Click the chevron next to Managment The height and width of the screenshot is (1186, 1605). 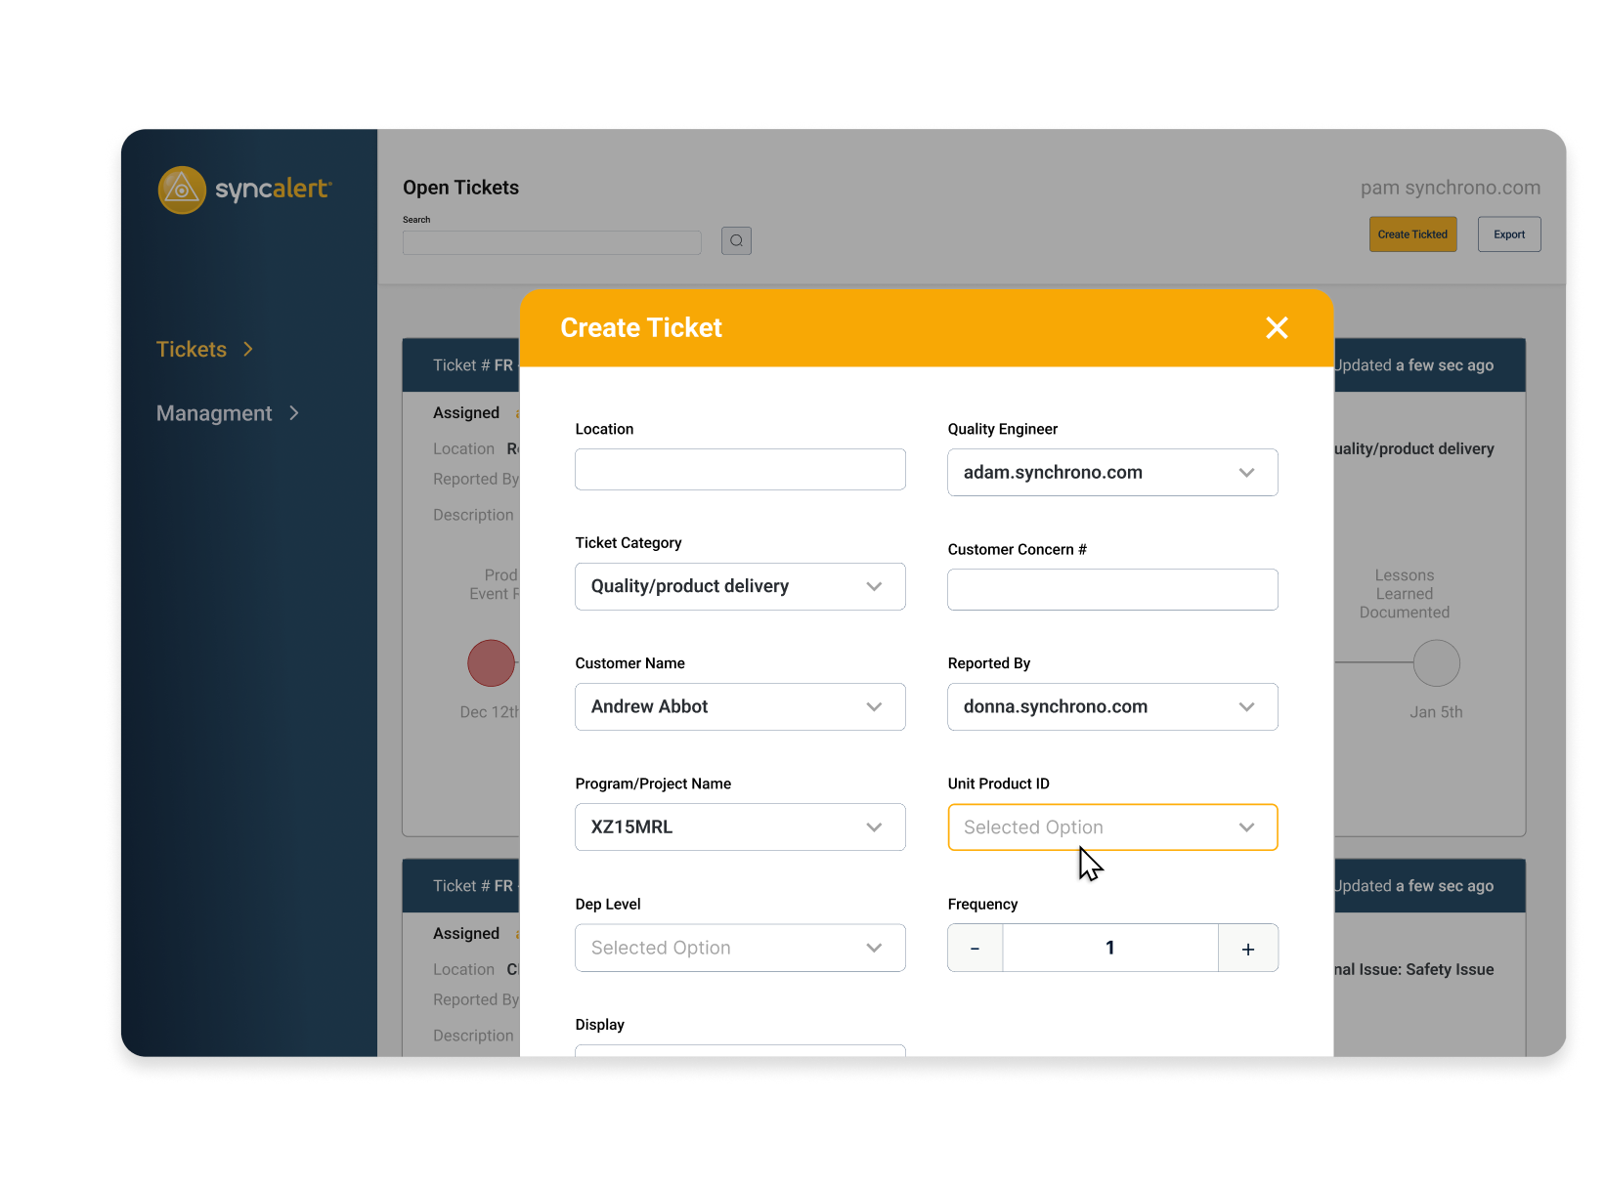click(294, 413)
